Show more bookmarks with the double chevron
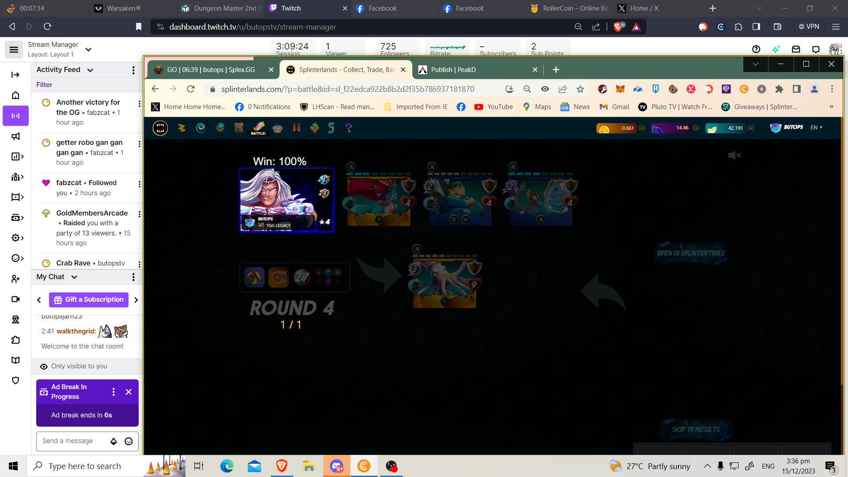The height and width of the screenshot is (477, 848). 831,107
